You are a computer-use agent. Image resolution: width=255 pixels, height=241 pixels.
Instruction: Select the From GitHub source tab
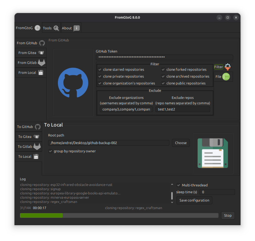pos(31,43)
